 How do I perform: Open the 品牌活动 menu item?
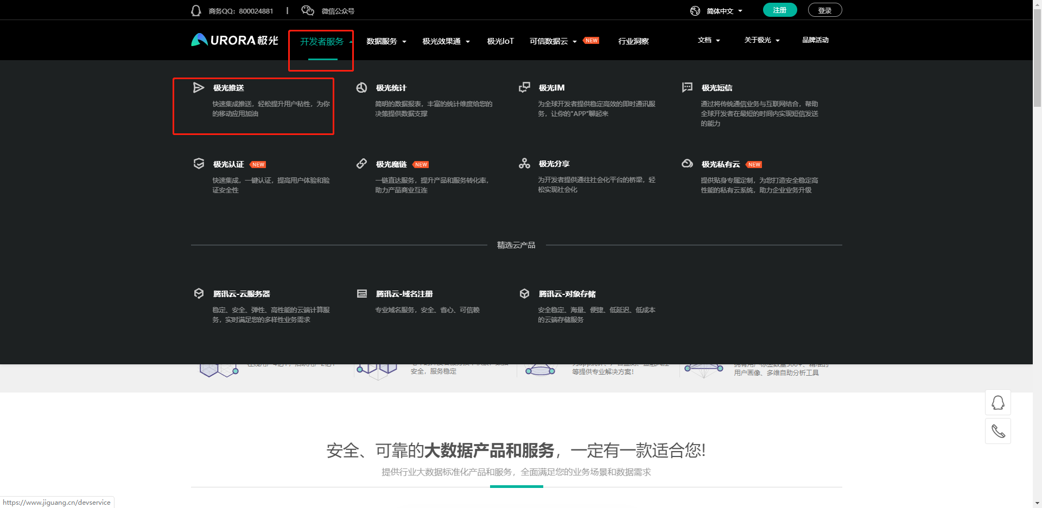(x=815, y=40)
